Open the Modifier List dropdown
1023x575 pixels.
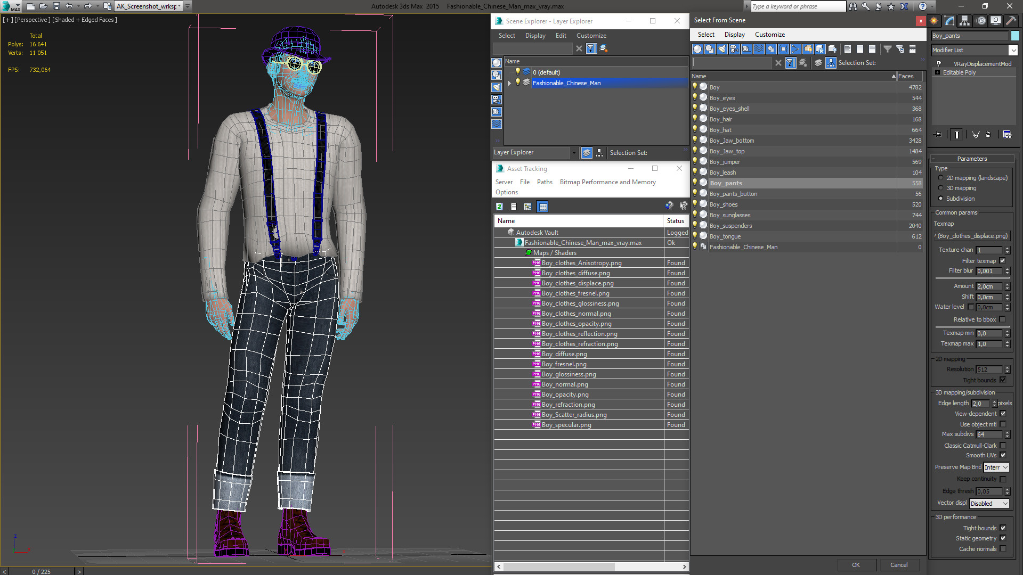coord(1013,50)
